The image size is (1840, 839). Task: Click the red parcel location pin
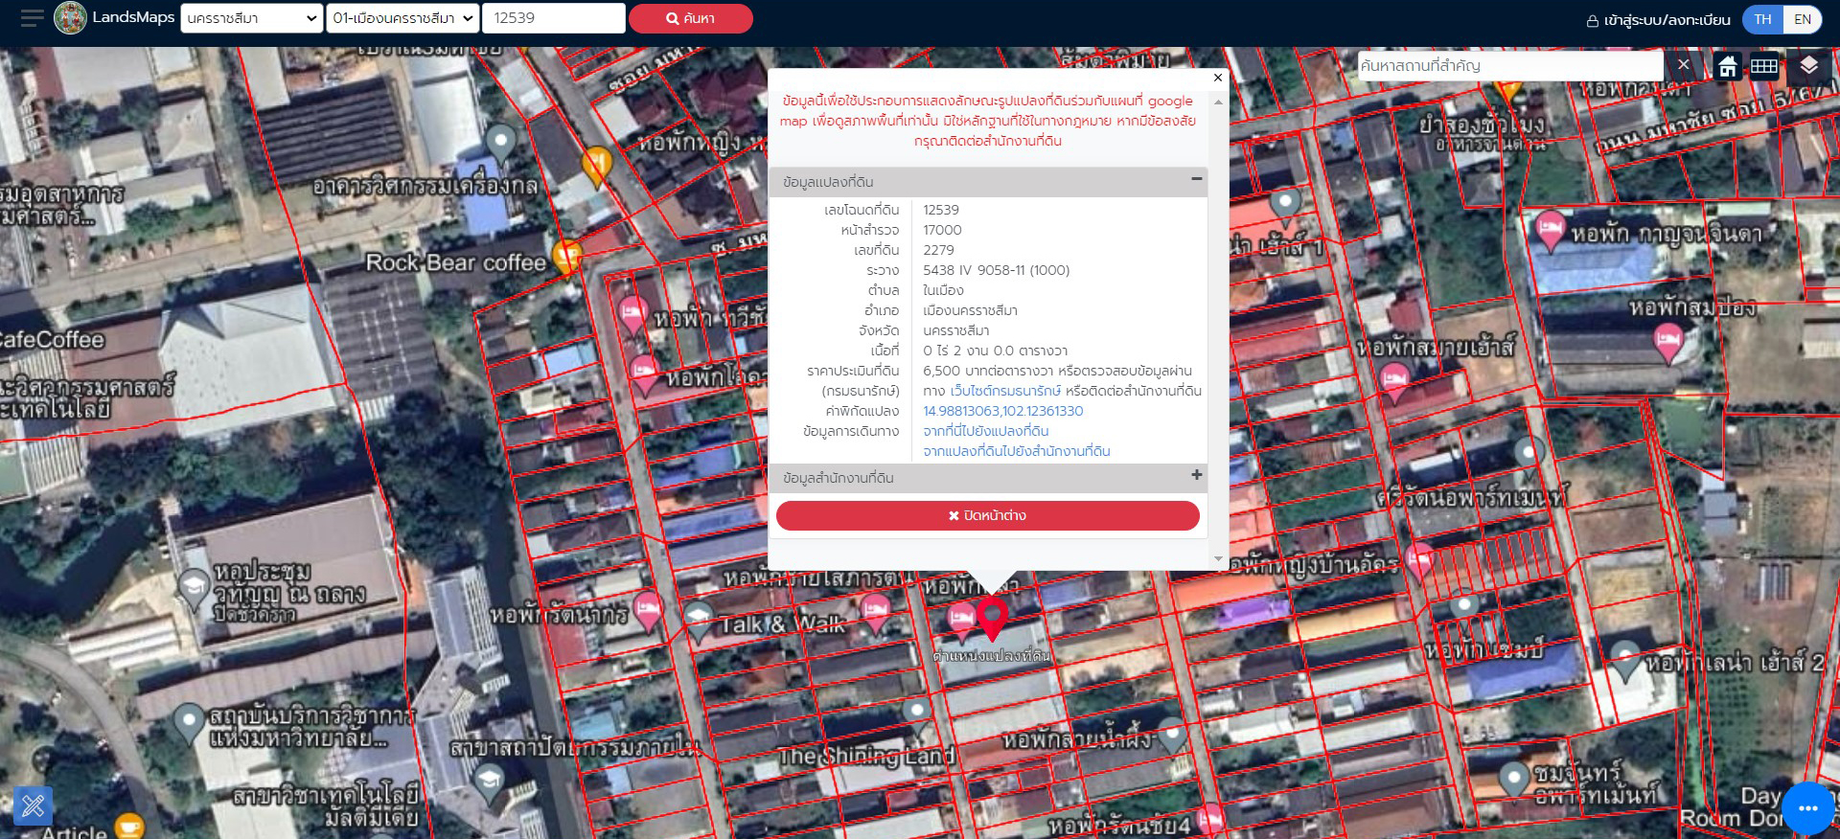[992, 618]
